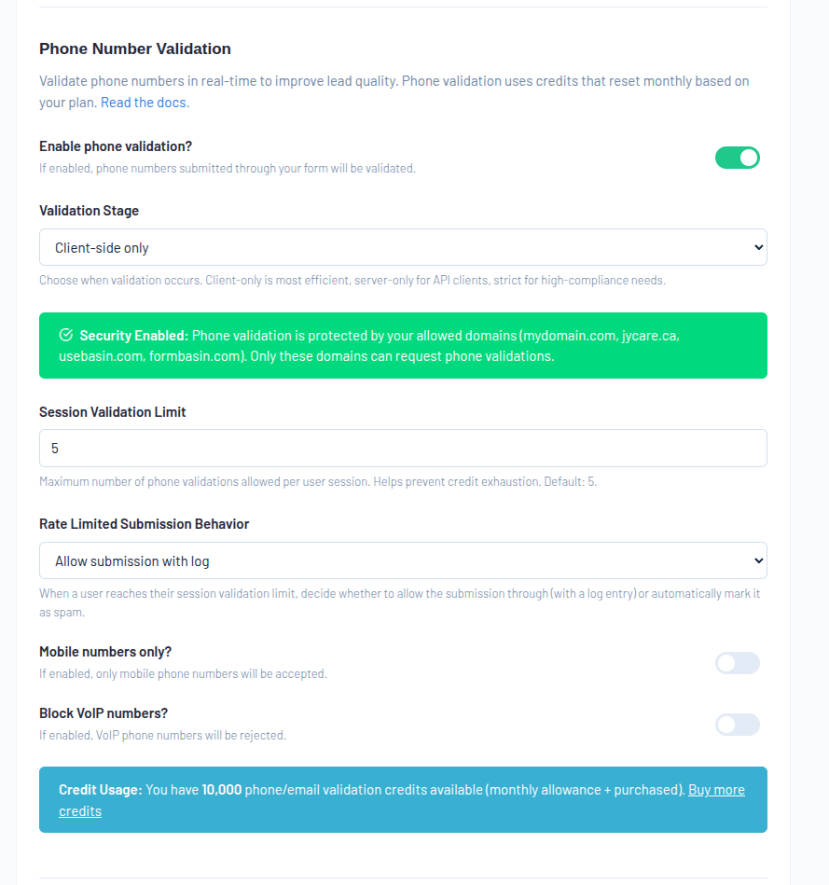Enable Block VoIP numbers
Image resolution: width=829 pixels, height=885 pixels.
click(x=738, y=725)
